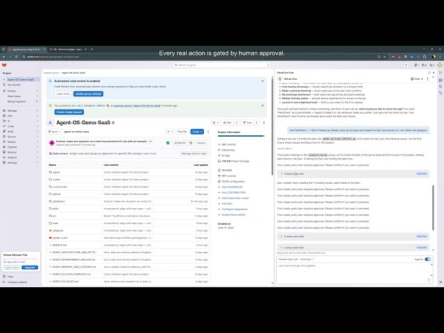Select Agent OS Demo SaaS in sidebar

(x=20, y=80)
